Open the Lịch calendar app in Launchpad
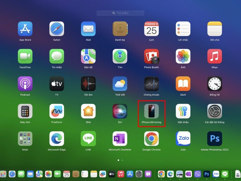Screen dimensions: 241x181 coord(152,29)
